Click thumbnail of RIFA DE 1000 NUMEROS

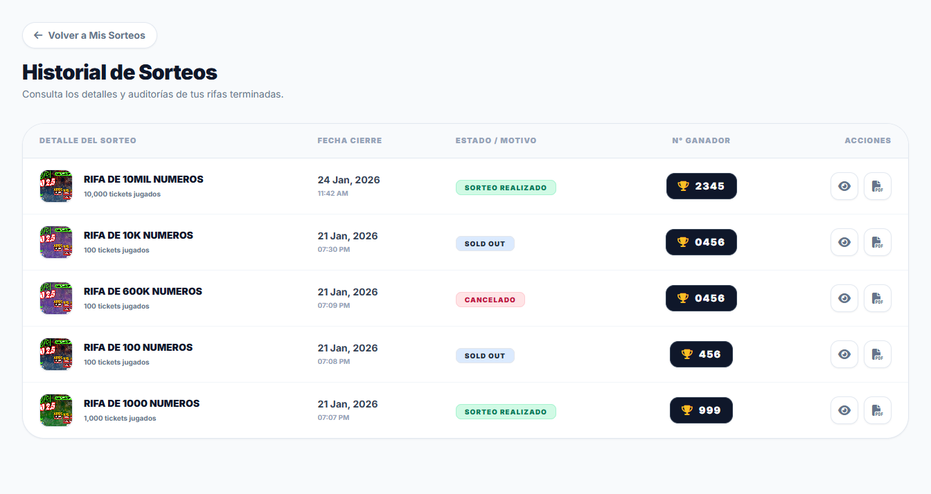(x=56, y=410)
